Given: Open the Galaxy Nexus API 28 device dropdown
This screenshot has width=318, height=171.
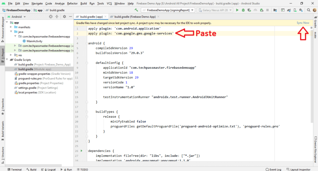Looking at the screenshot, I should click(x=215, y=10).
